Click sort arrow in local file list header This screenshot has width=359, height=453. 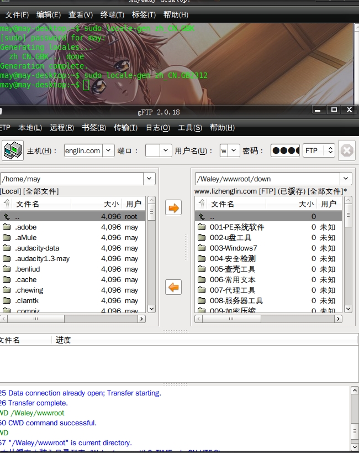[7, 204]
